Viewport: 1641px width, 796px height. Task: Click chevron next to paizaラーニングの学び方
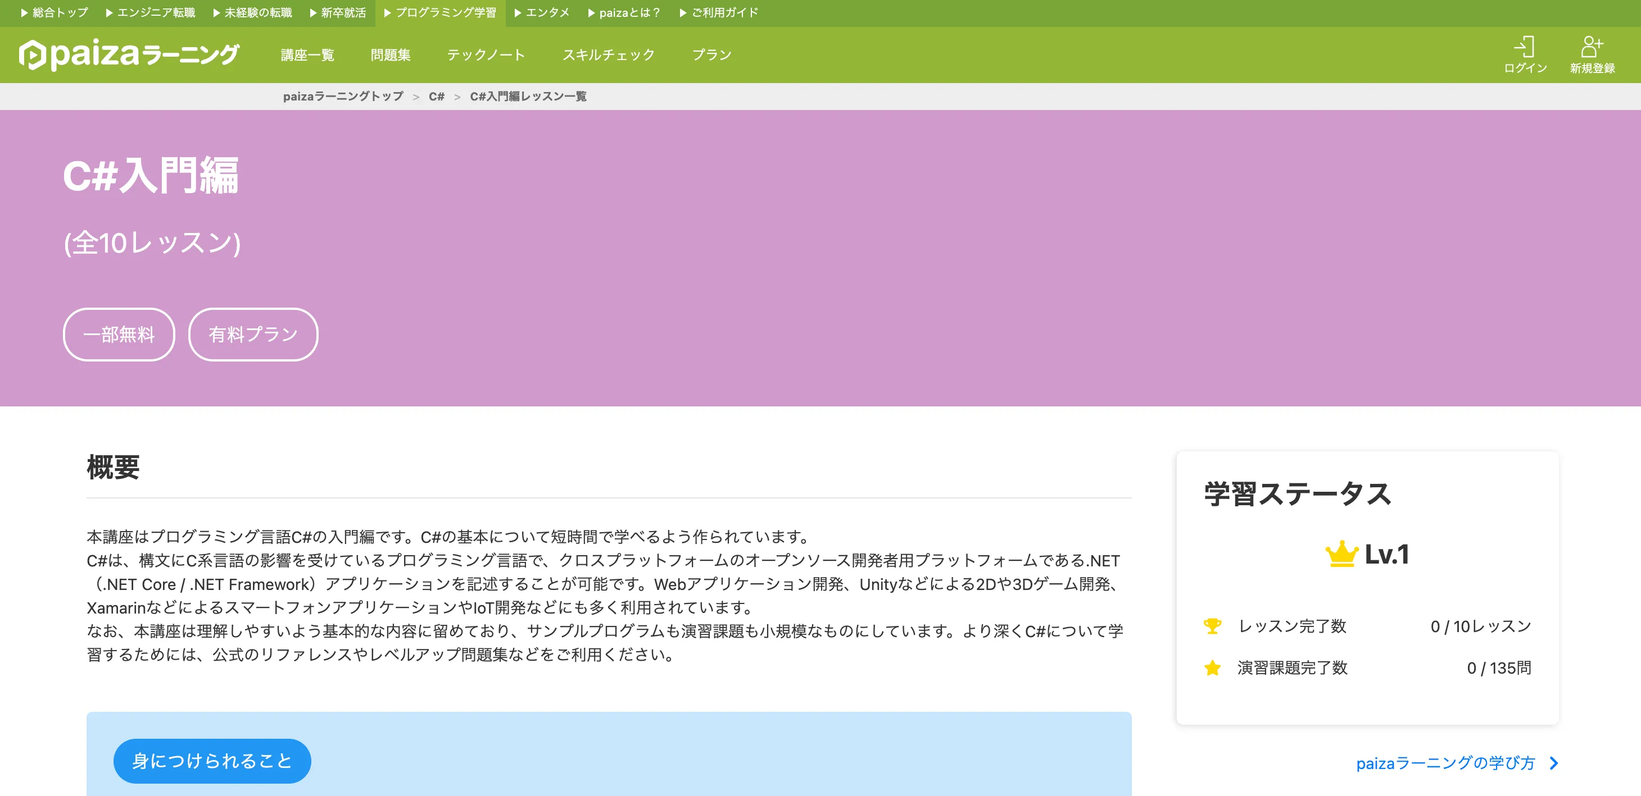tap(1554, 763)
